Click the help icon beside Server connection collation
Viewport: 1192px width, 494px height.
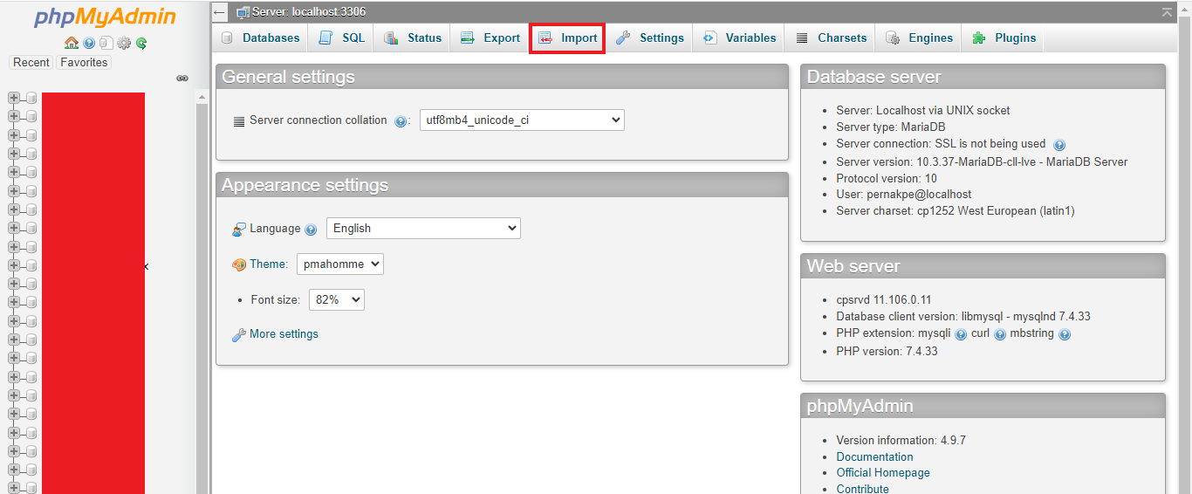pos(401,121)
